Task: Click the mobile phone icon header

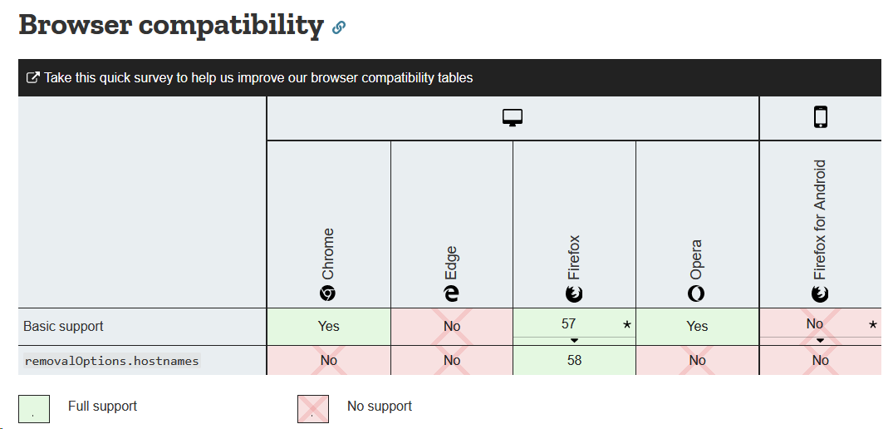Action: 820,116
